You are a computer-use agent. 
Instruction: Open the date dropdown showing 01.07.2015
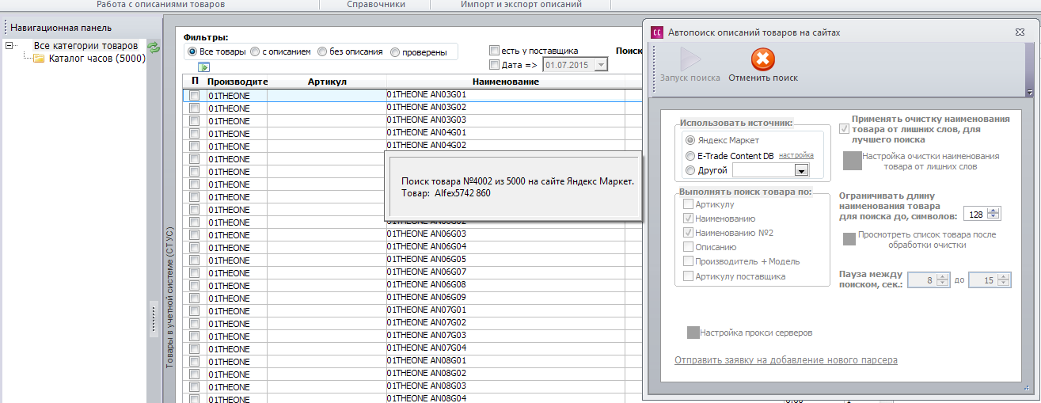(601, 65)
